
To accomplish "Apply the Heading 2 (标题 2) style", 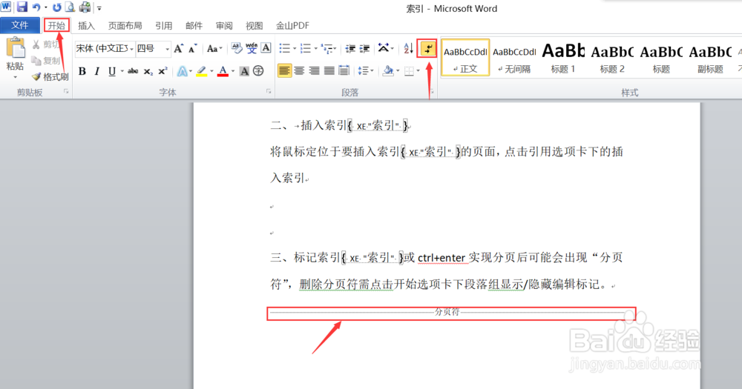I will [x=612, y=58].
